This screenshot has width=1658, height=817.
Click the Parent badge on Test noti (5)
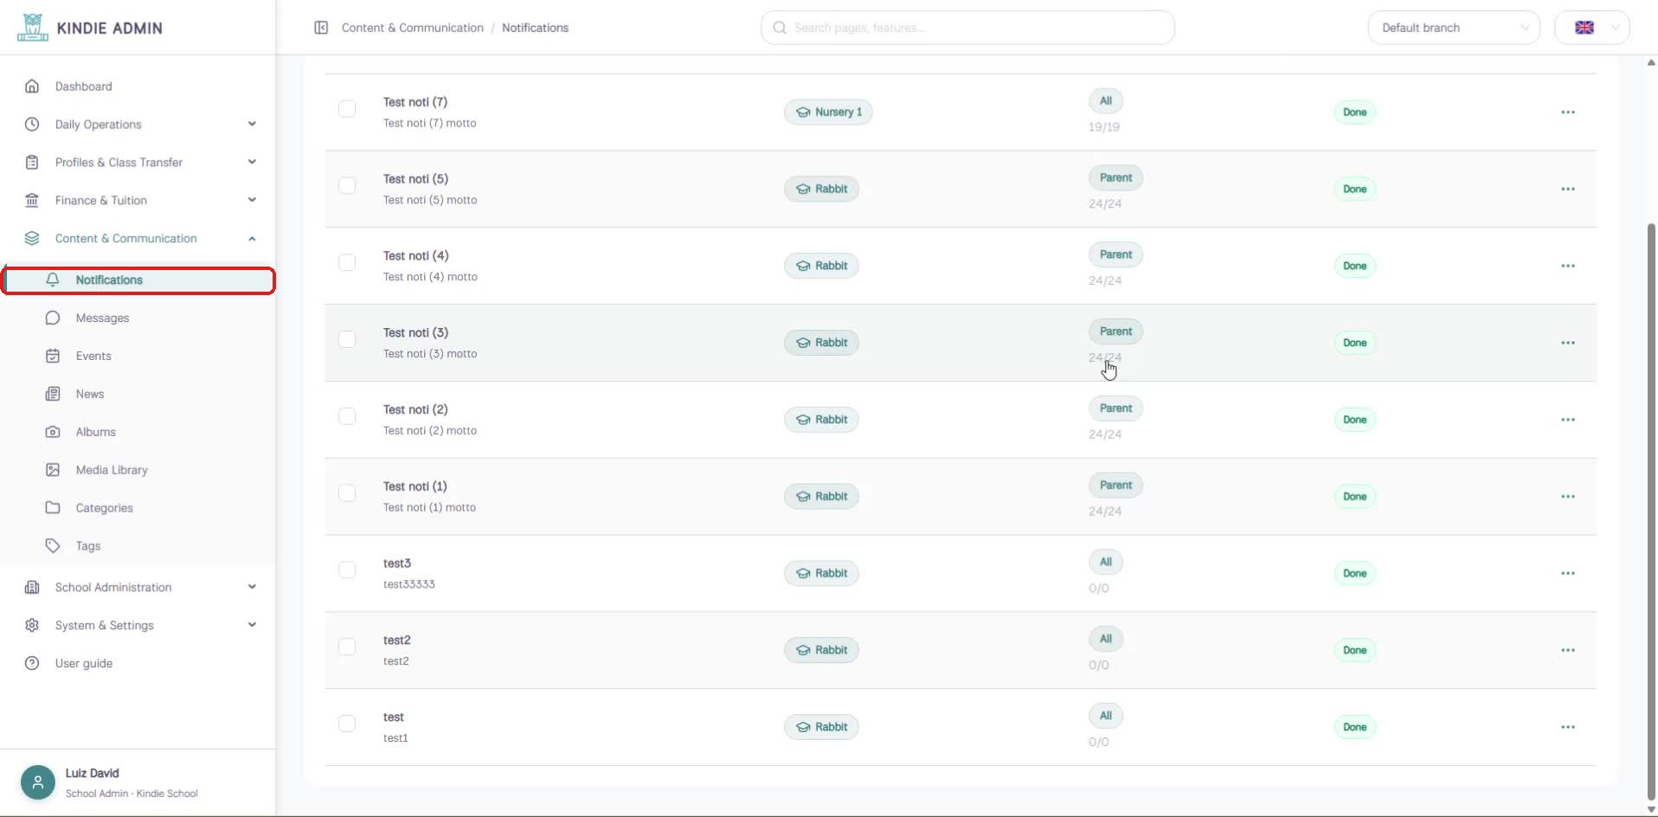click(1115, 178)
